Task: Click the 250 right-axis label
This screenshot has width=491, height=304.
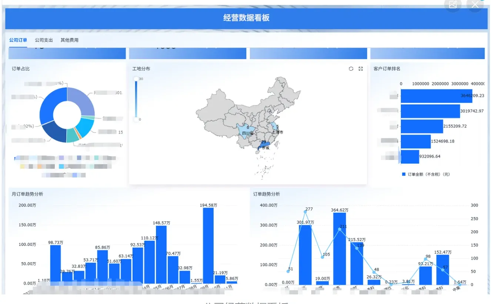Action: tap(474, 218)
